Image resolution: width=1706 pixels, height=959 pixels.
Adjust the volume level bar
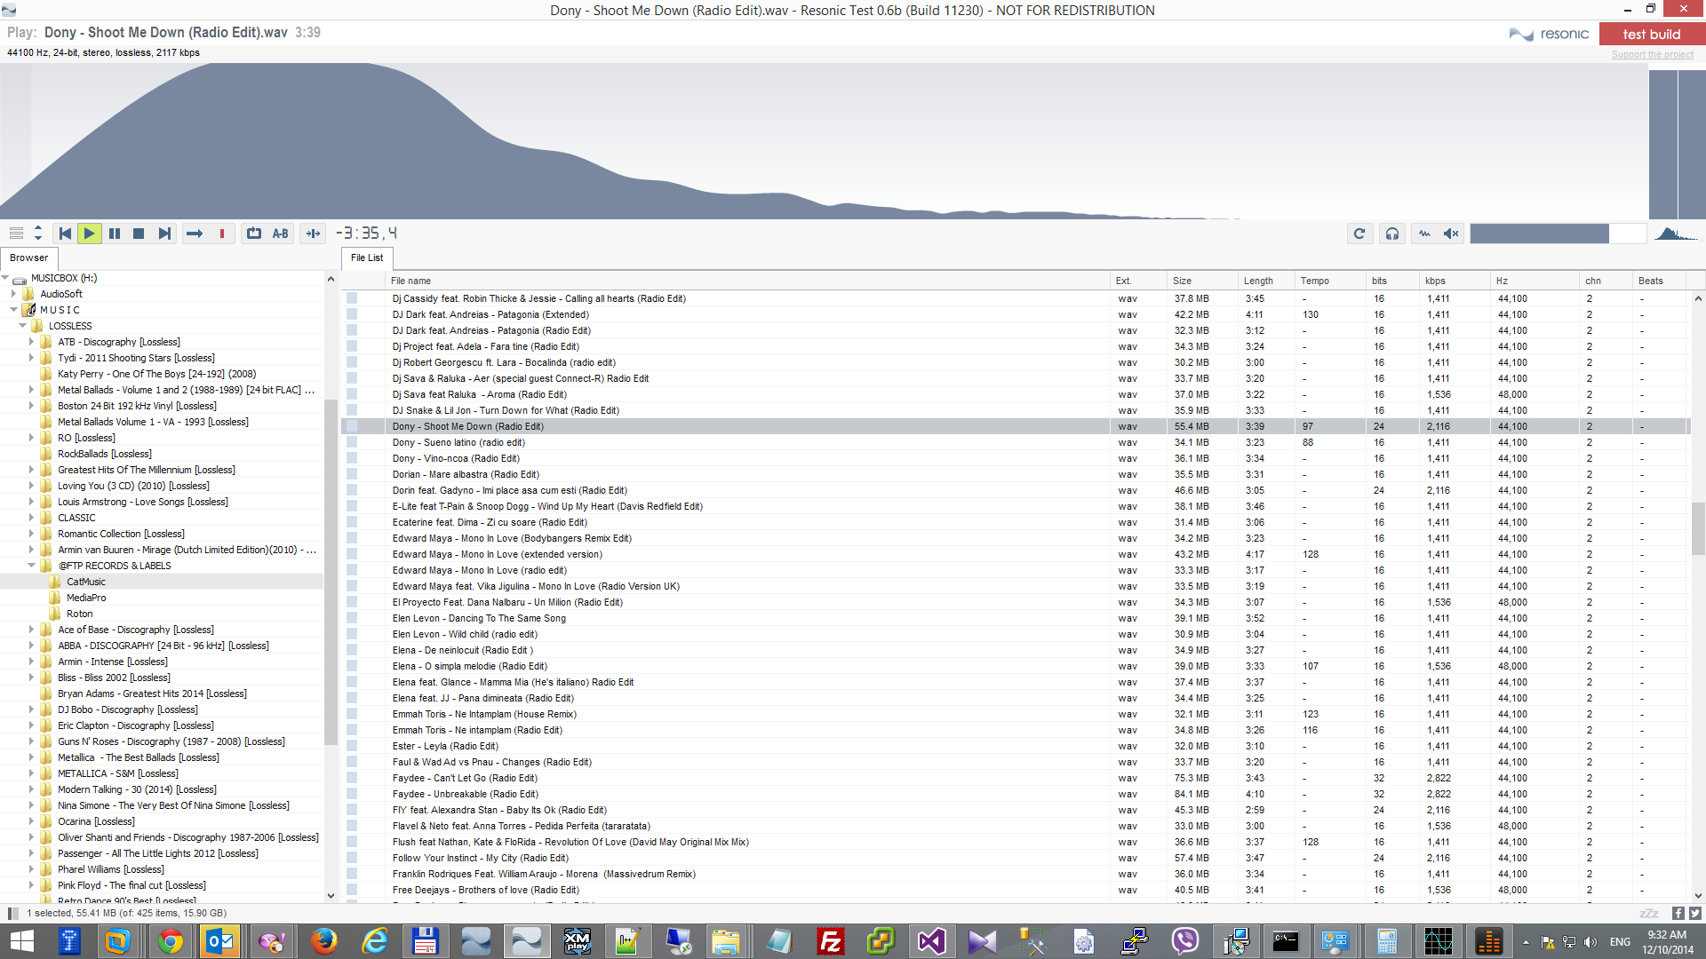pos(1559,234)
